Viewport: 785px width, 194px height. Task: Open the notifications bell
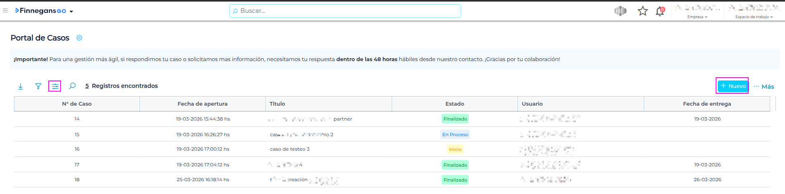[x=660, y=12]
